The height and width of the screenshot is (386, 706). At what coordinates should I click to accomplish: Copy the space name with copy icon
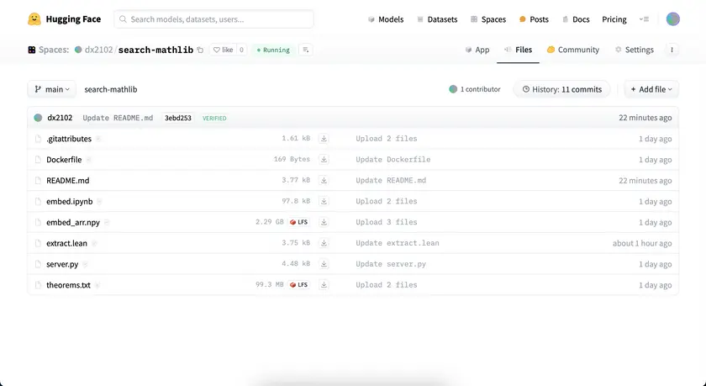coord(200,50)
